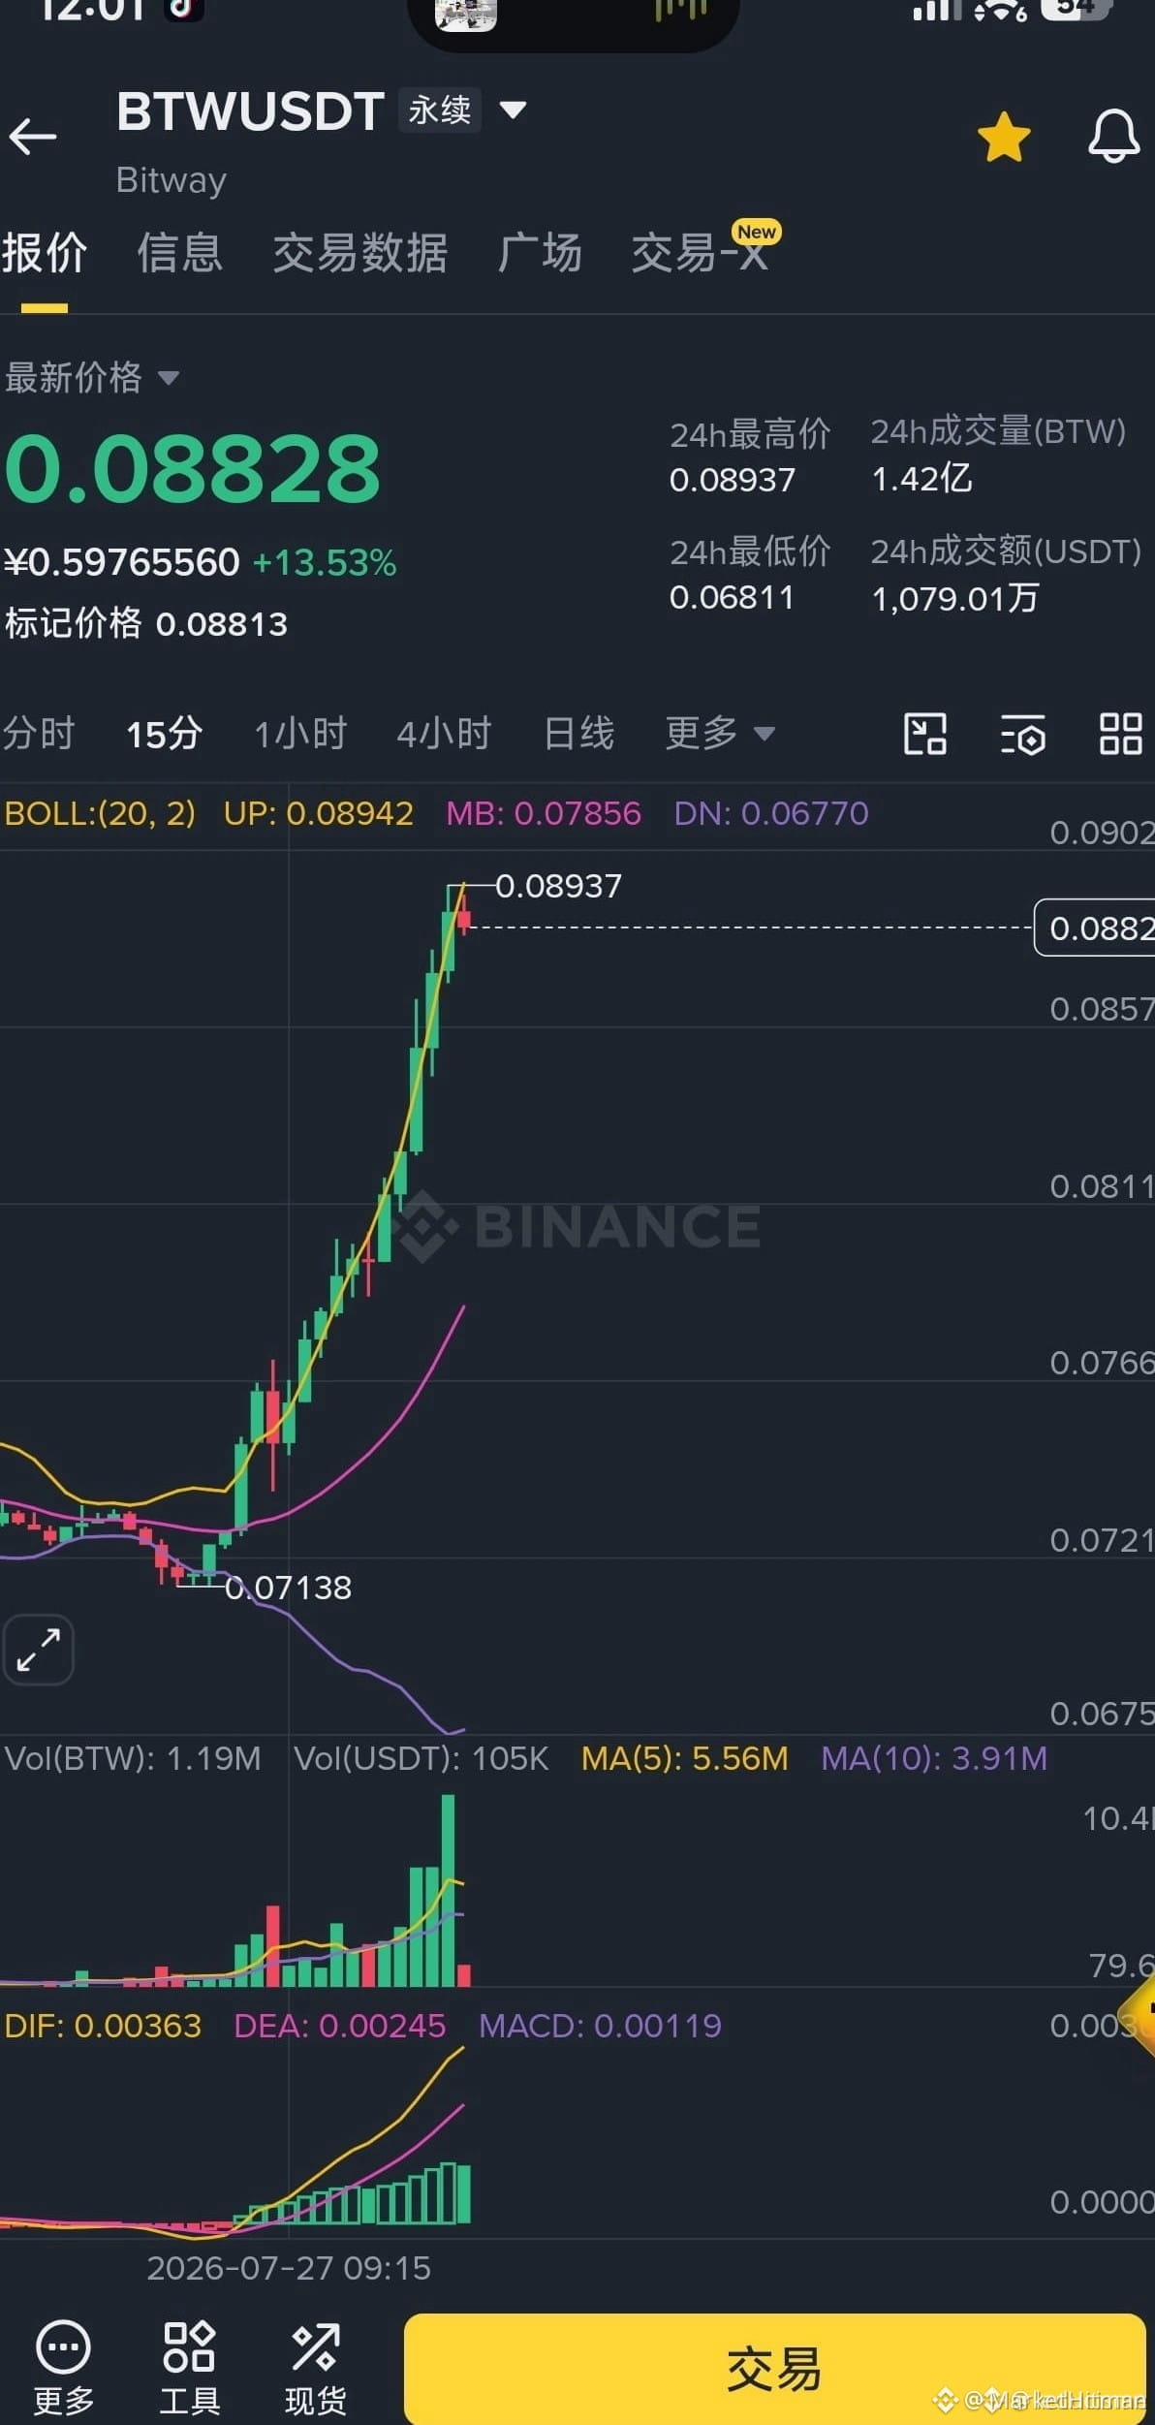The height and width of the screenshot is (2425, 1155).
Task: Tap the back arrow icon
Action: (33, 137)
